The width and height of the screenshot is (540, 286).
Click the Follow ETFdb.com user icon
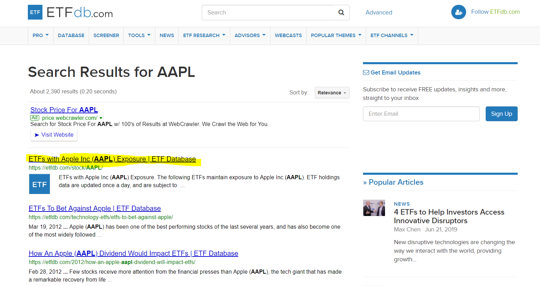pyautogui.click(x=459, y=12)
